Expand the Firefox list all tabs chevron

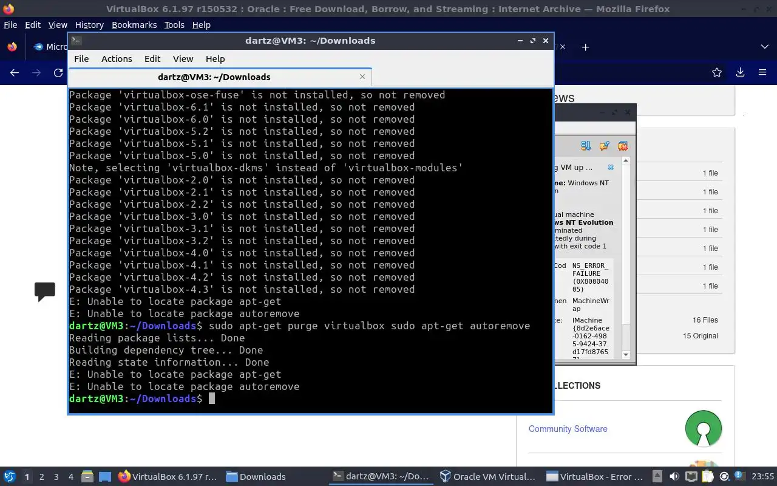[x=765, y=47]
